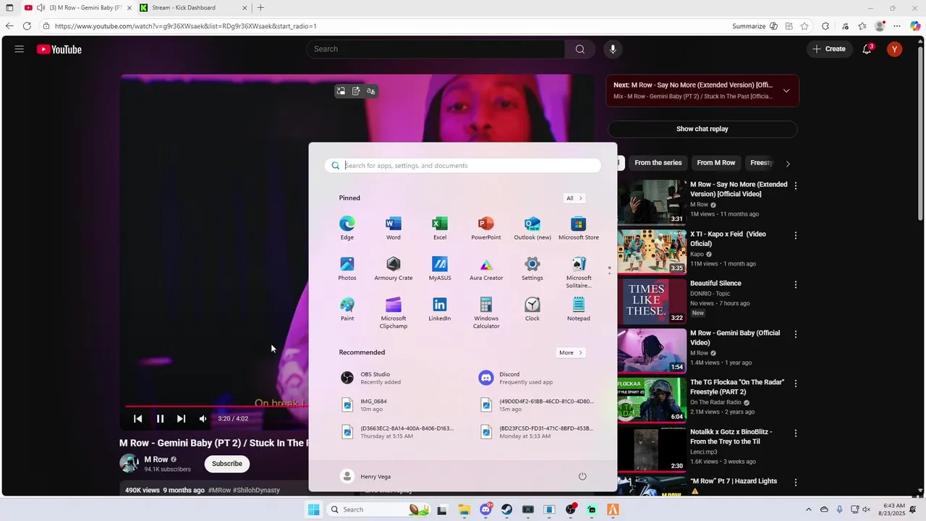Image resolution: width=926 pixels, height=521 pixels.
Task: Click Show chat replay button
Action: point(702,129)
